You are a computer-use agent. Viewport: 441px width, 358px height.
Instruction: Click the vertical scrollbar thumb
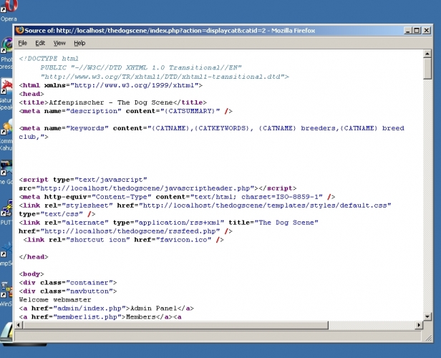pos(427,69)
